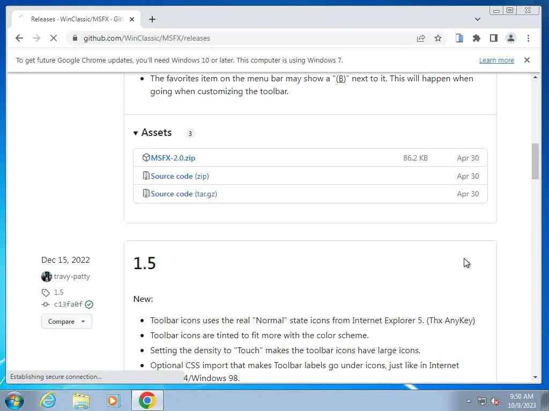Dismiss the Chrome update notice bar
549x411 pixels.
pos(527,60)
